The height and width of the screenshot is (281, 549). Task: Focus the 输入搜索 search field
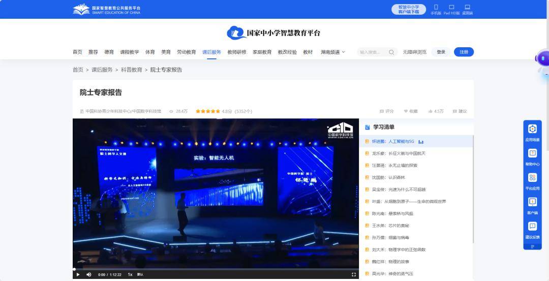(372, 52)
